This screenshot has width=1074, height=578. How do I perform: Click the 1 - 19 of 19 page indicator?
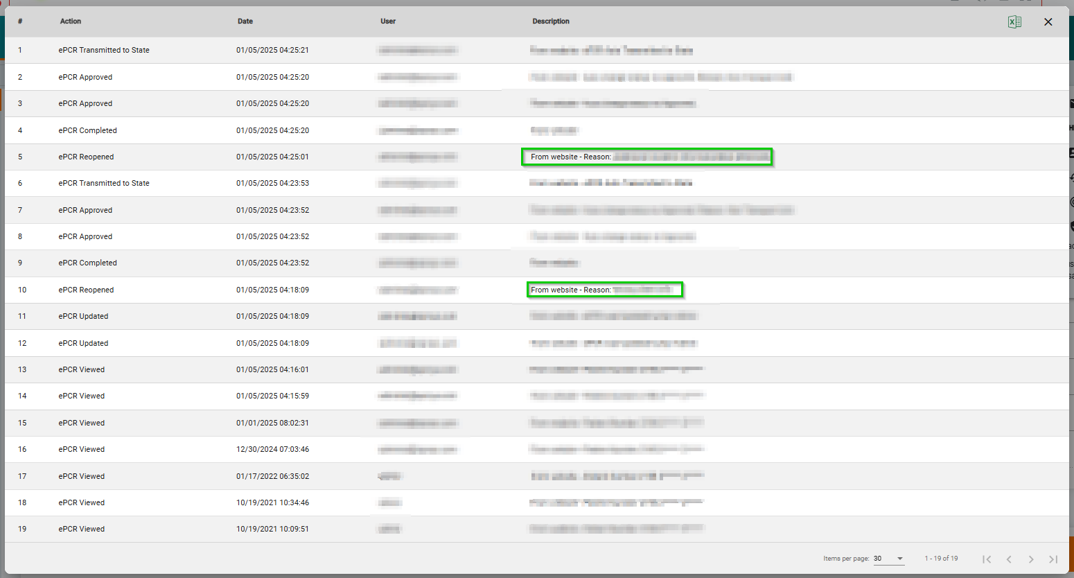click(x=942, y=559)
